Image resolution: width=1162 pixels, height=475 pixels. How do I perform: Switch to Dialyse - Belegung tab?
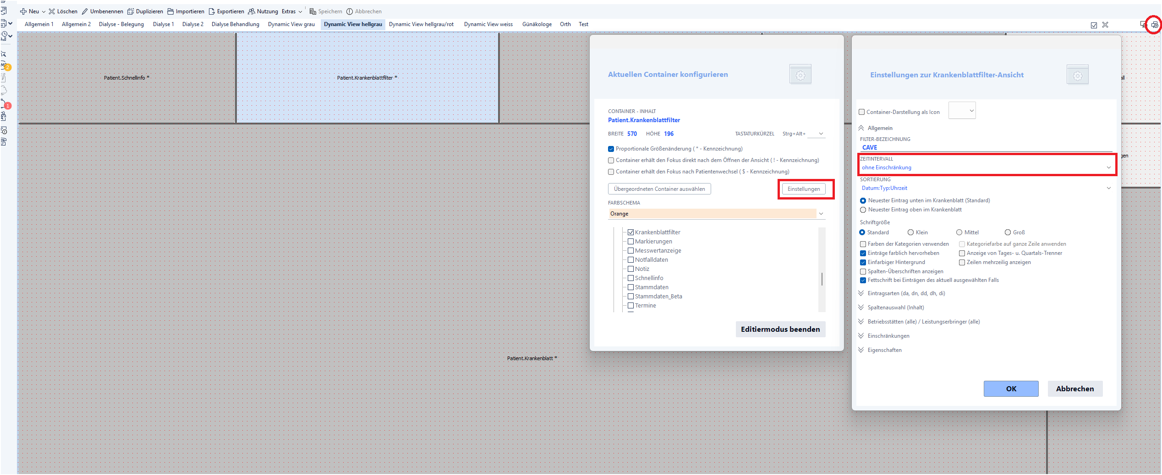tap(121, 24)
